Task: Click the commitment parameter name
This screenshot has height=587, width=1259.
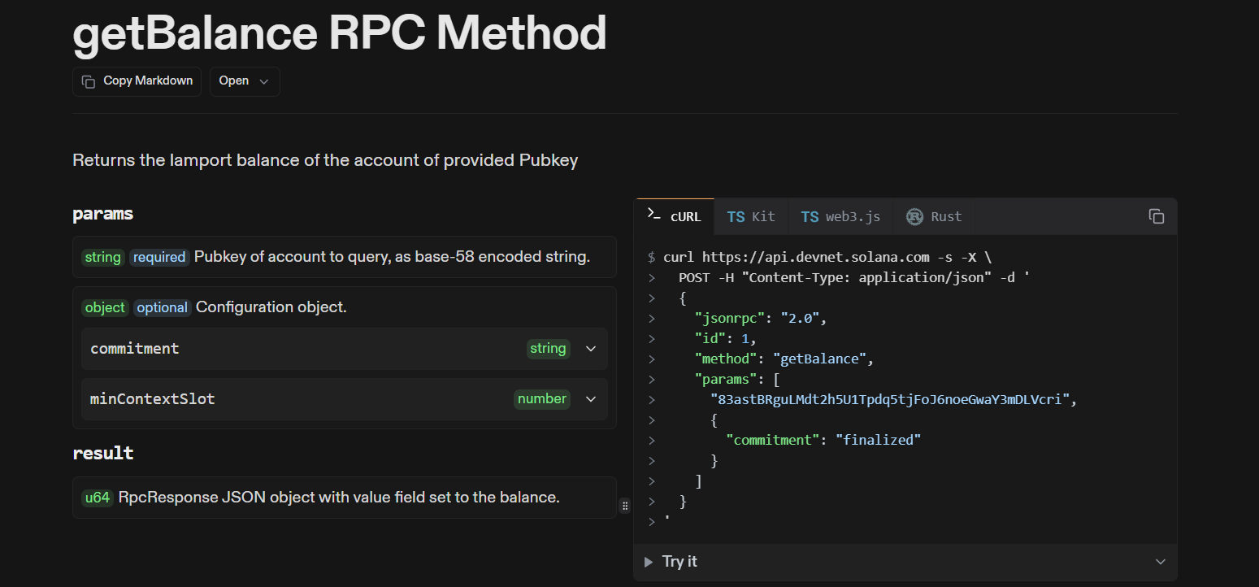Action: tap(135, 349)
